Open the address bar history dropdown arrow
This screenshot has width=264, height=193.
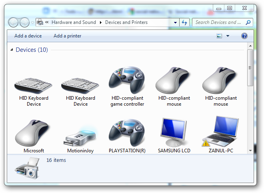(175, 22)
